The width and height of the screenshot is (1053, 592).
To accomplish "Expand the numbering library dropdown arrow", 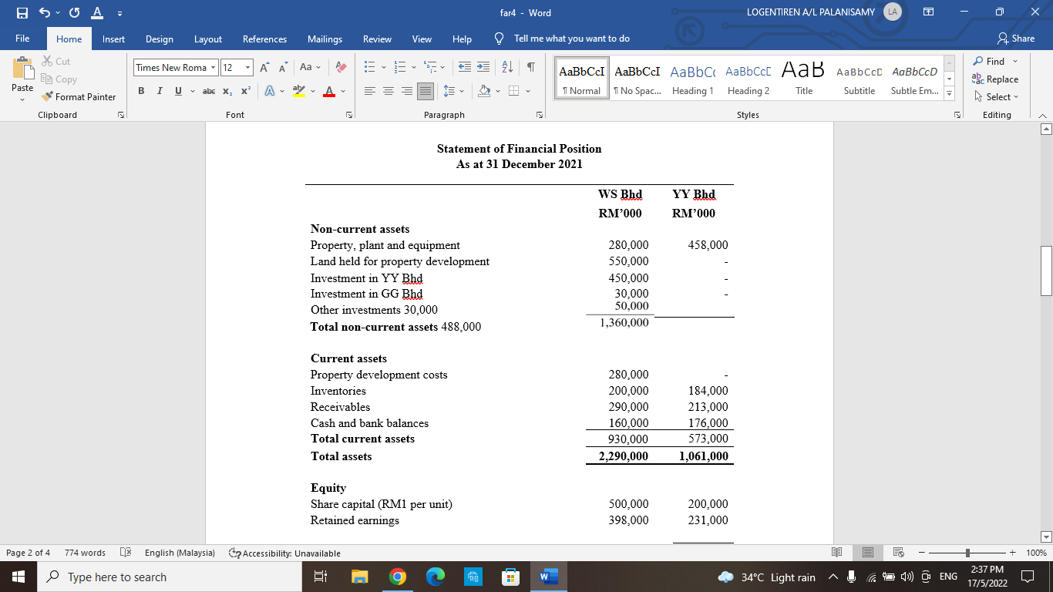I will (414, 68).
